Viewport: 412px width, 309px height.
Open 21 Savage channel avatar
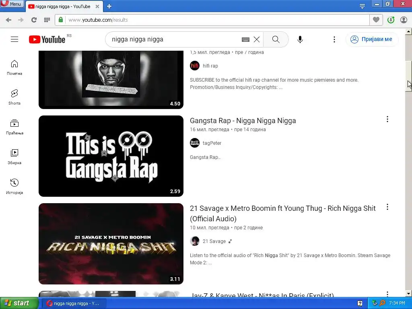[195, 241]
